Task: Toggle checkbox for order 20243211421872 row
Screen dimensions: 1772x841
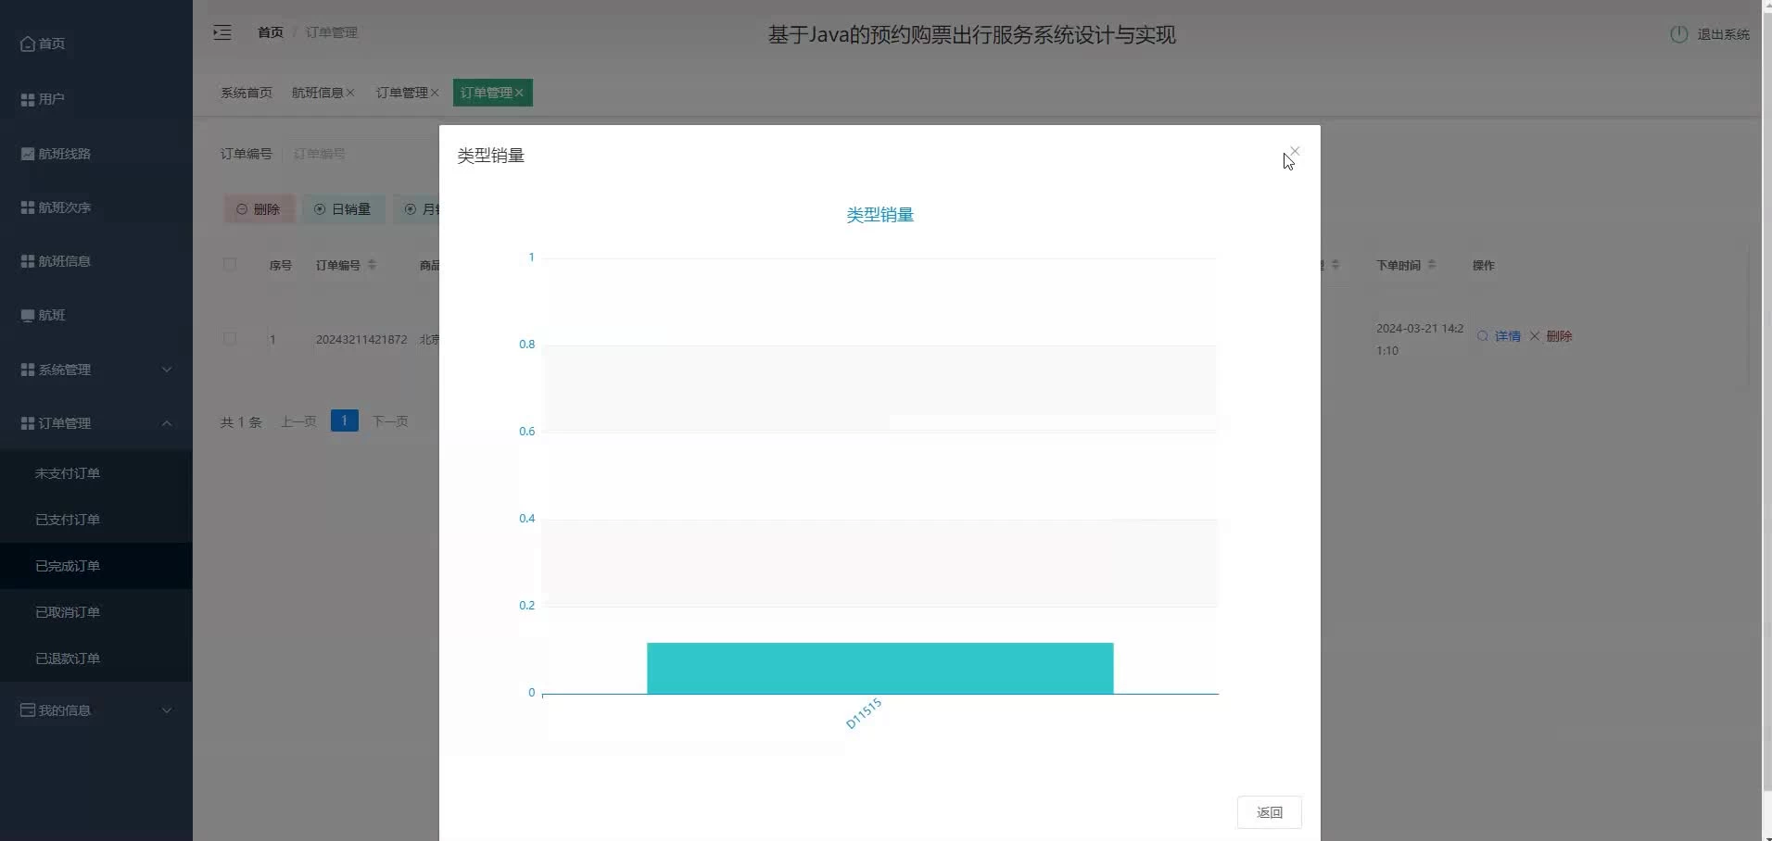Action: (x=230, y=339)
